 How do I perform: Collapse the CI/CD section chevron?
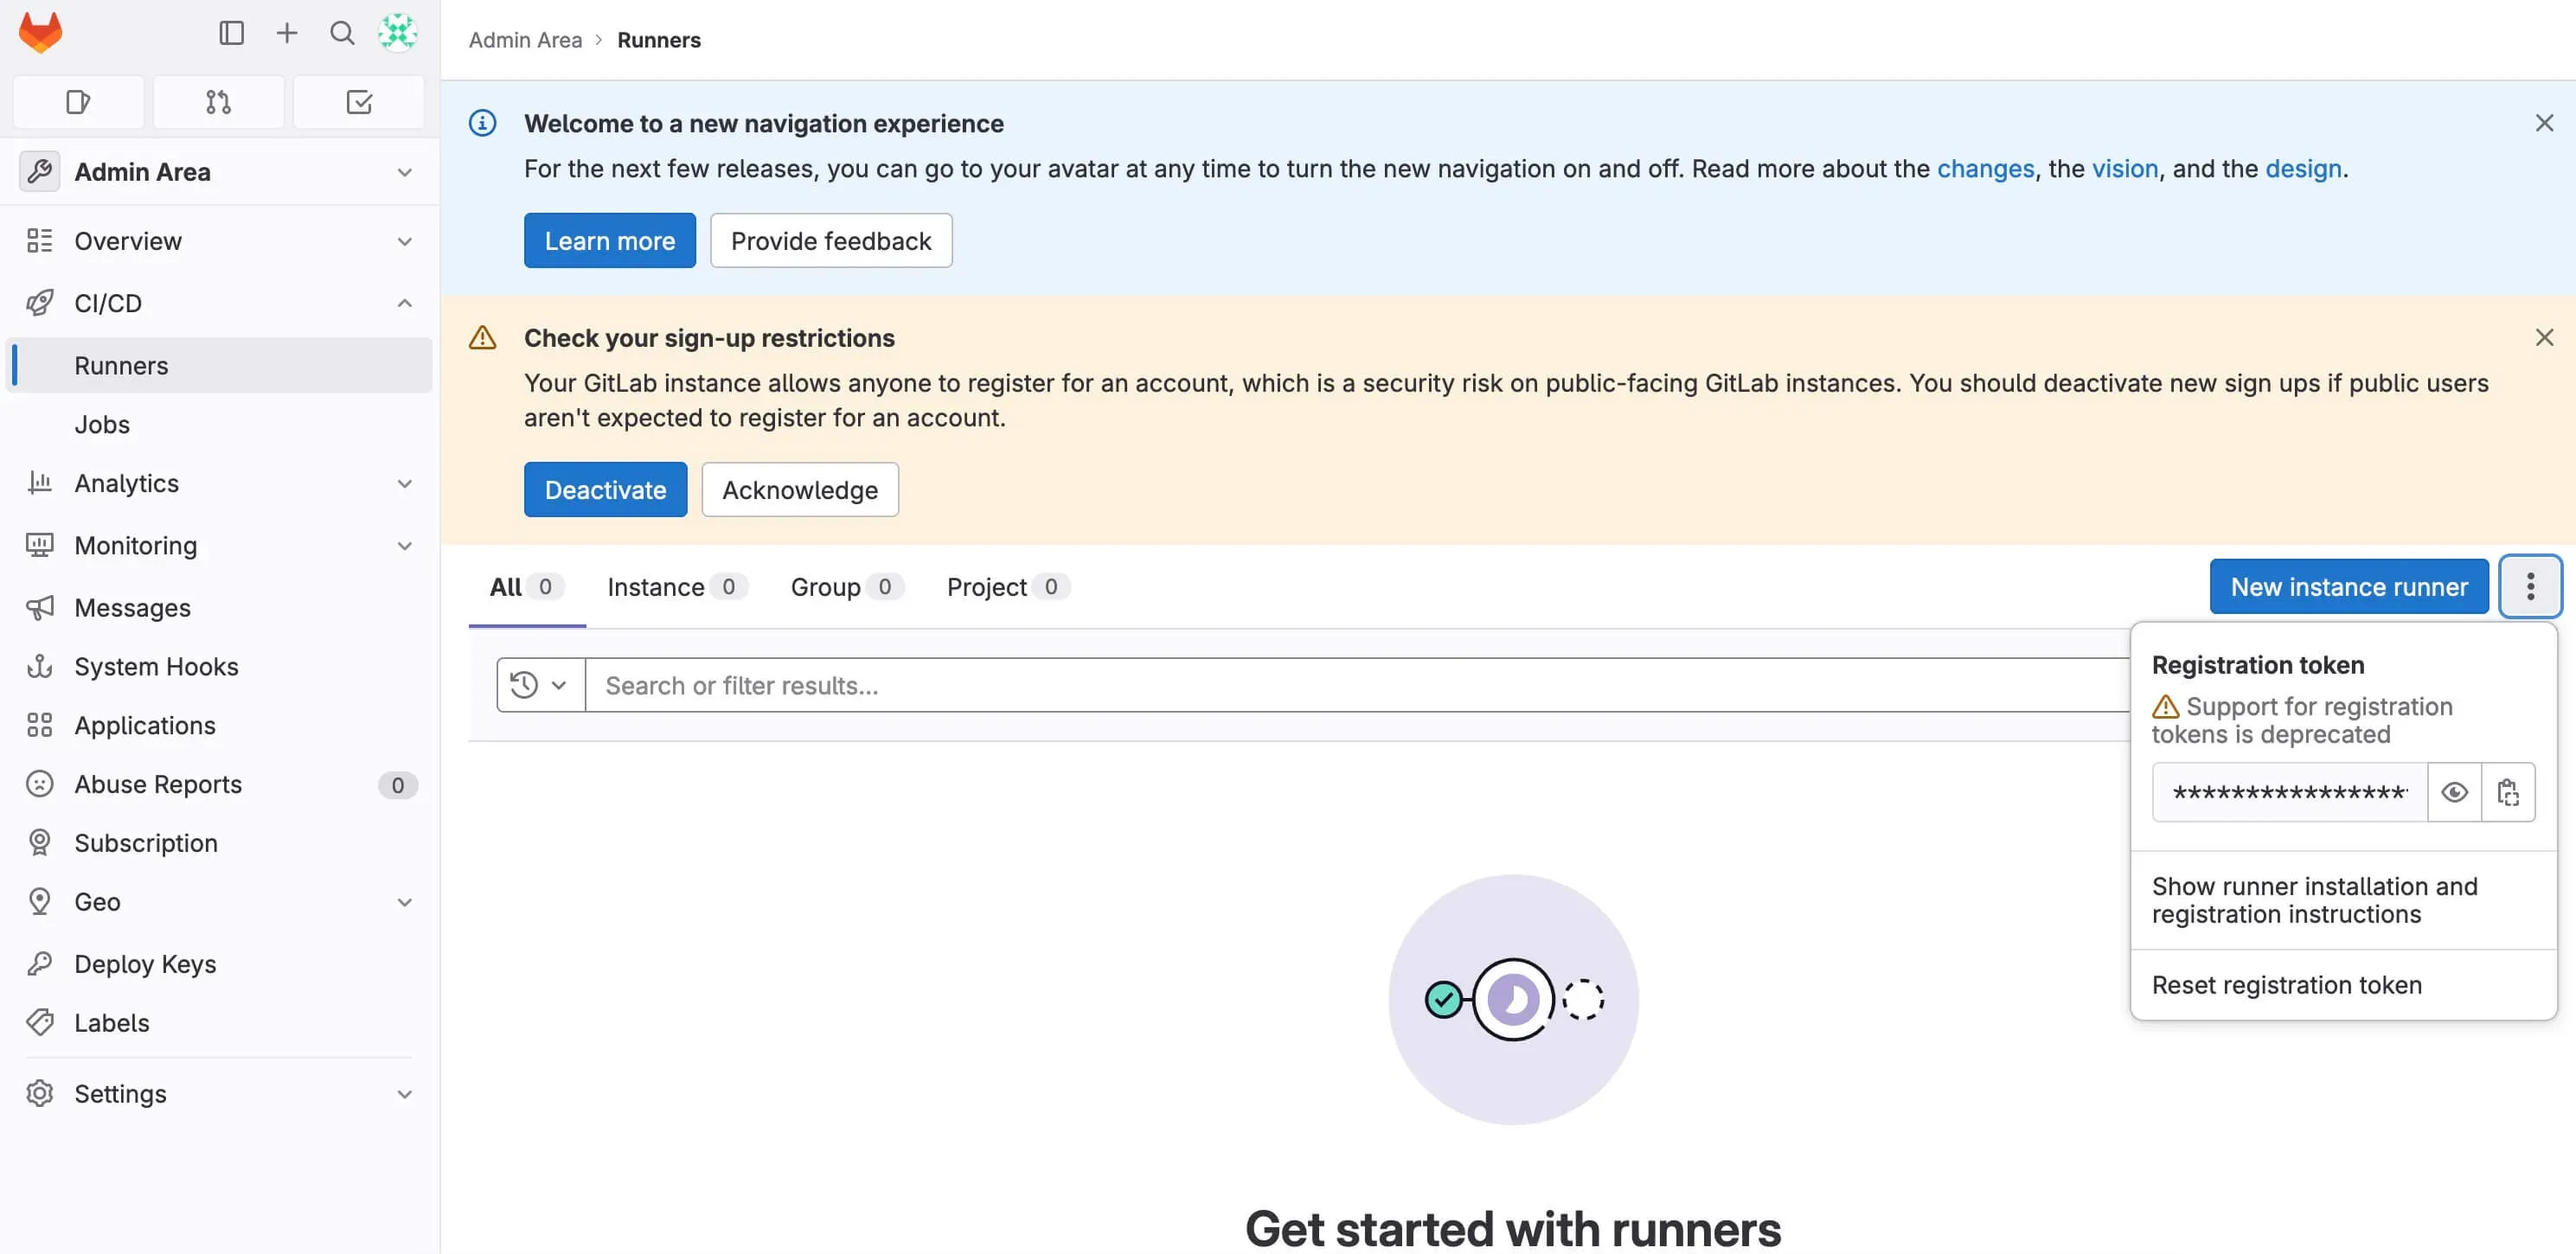tap(404, 303)
